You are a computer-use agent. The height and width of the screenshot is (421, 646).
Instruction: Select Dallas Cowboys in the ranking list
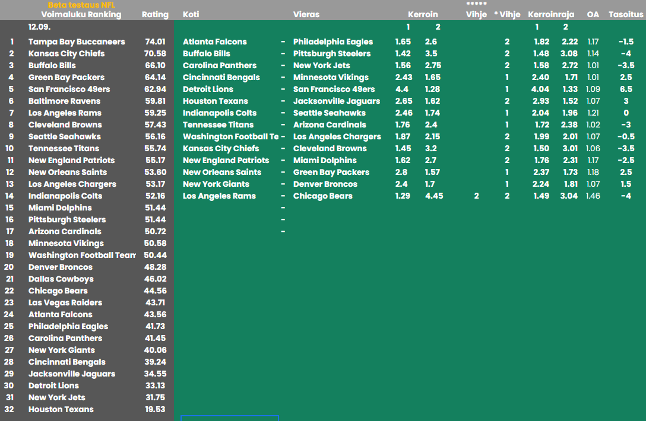pos(61,279)
